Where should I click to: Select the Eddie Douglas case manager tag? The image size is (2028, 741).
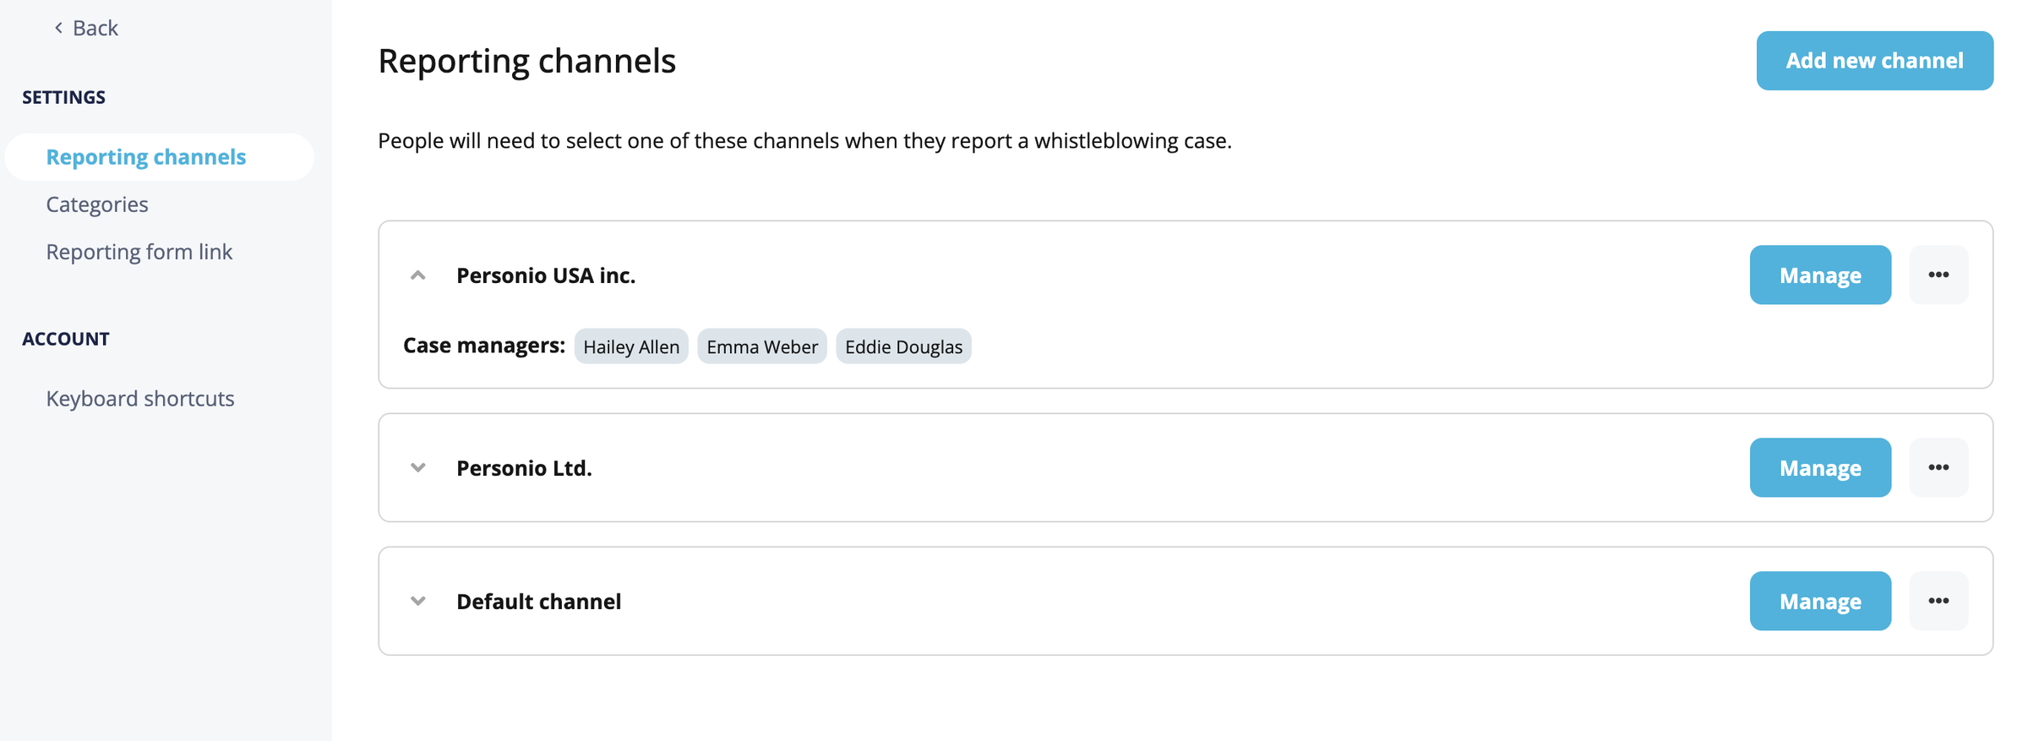tap(903, 346)
